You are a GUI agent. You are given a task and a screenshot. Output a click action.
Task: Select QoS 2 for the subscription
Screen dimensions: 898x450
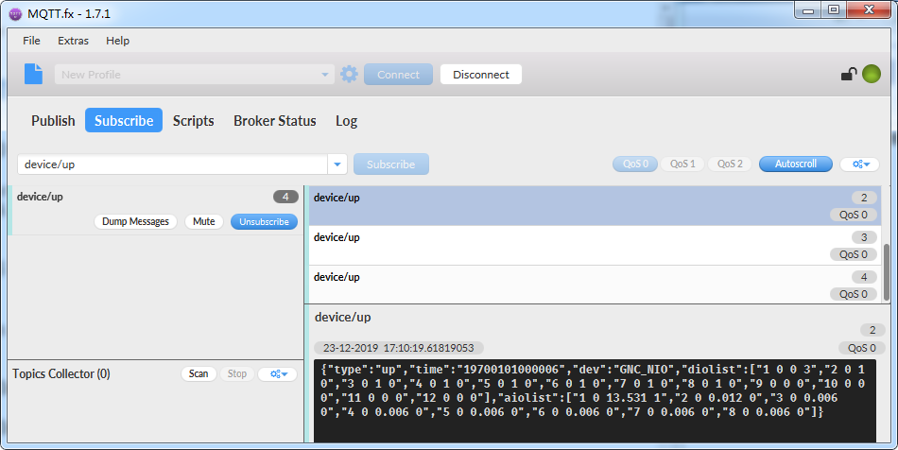click(x=729, y=164)
